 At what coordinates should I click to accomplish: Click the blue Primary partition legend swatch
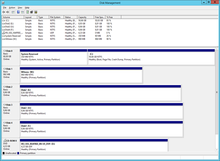(x=18, y=153)
